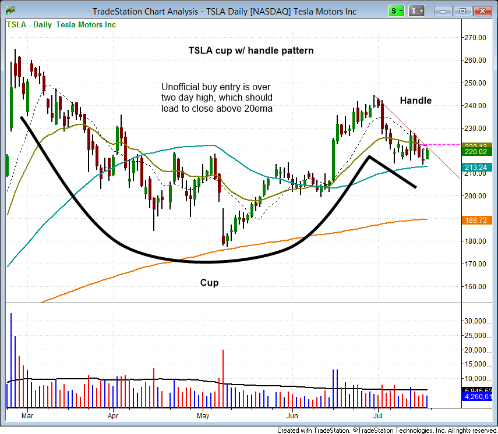Click the Jul label on time axis
This screenshot has width=498, height=434.
tap(377, 416)
